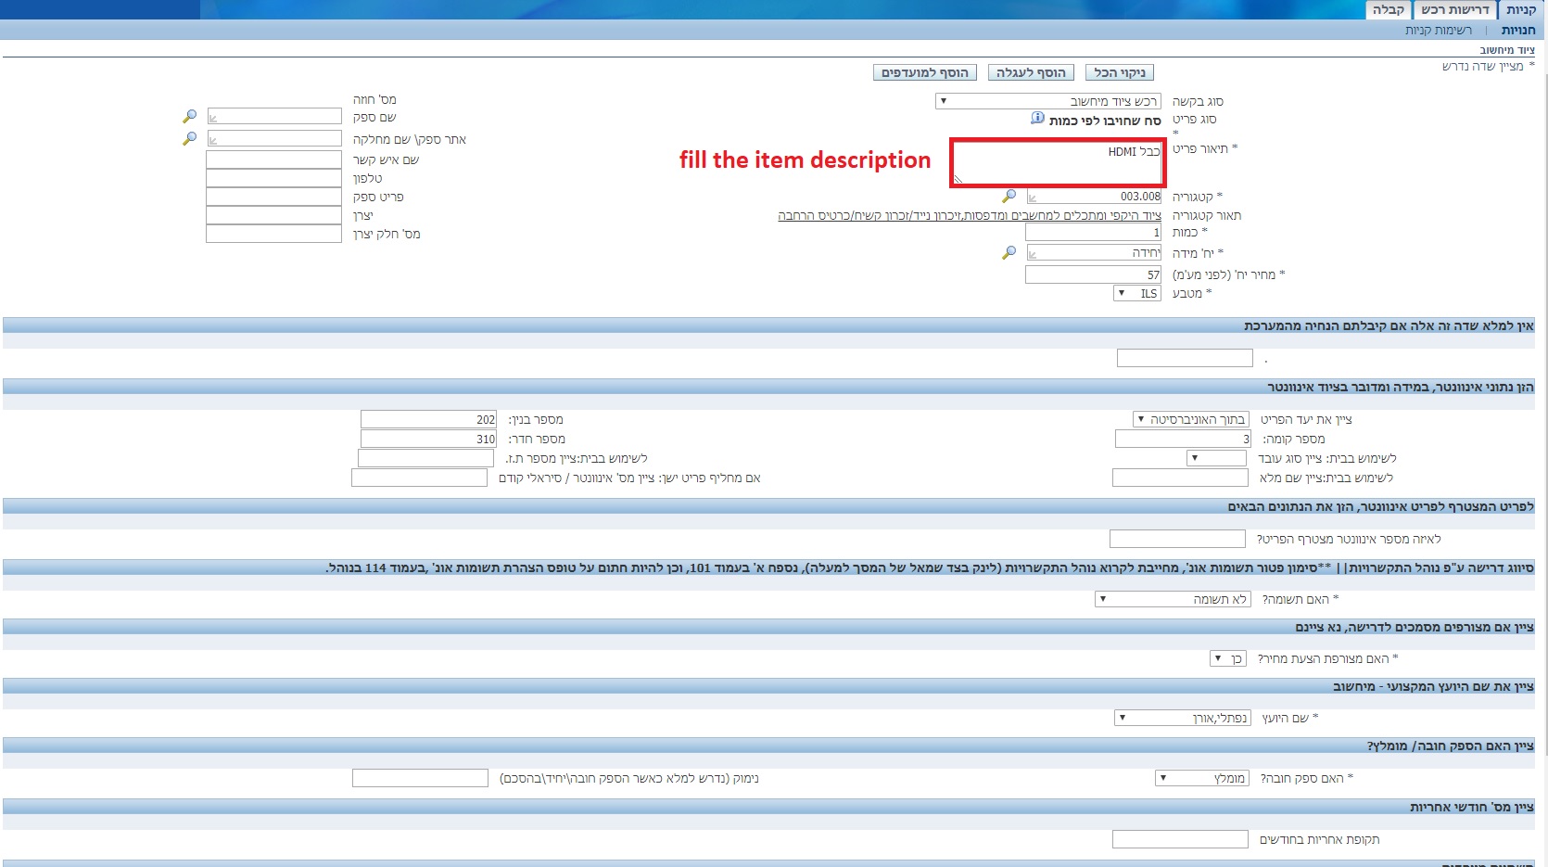Screen dimensions: 1548x867
Task: Click the item description text area with כבל HDMI
Action: pos(1057,163)
